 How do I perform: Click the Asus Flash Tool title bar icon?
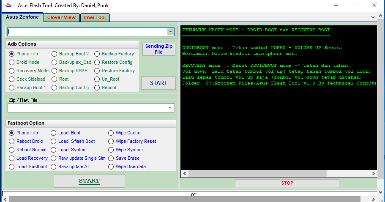(x=8, y=5)
